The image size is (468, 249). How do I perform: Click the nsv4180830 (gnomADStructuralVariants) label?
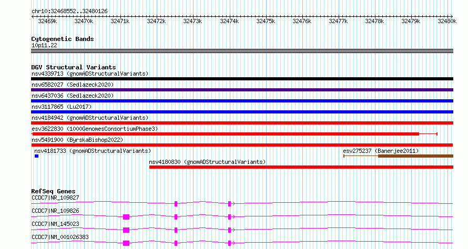tap(207, 162)
